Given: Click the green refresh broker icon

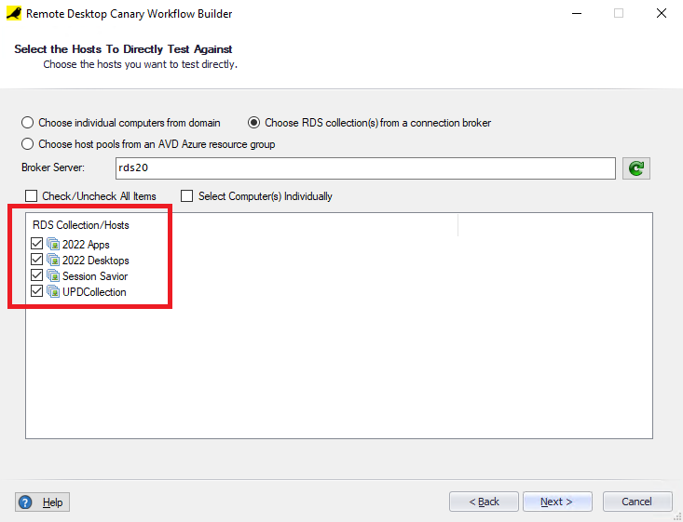Looking at the screenshot, I should pos(636,167).
